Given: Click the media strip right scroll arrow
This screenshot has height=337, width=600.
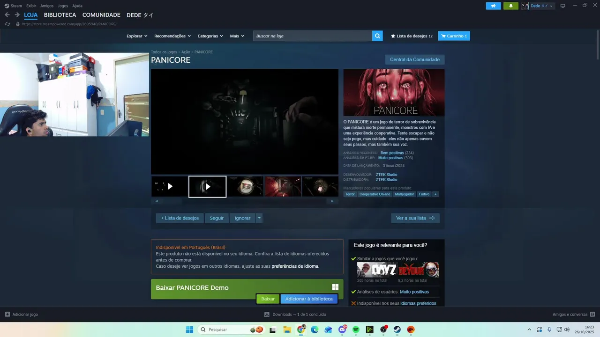Looking at the screenshot, I should 332,201.
